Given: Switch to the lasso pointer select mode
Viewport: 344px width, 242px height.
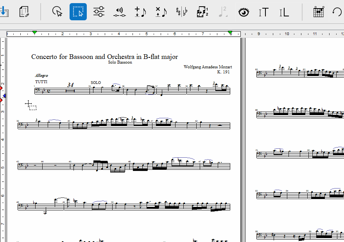Looking at the screenshot, I should [x=57, y=12].
